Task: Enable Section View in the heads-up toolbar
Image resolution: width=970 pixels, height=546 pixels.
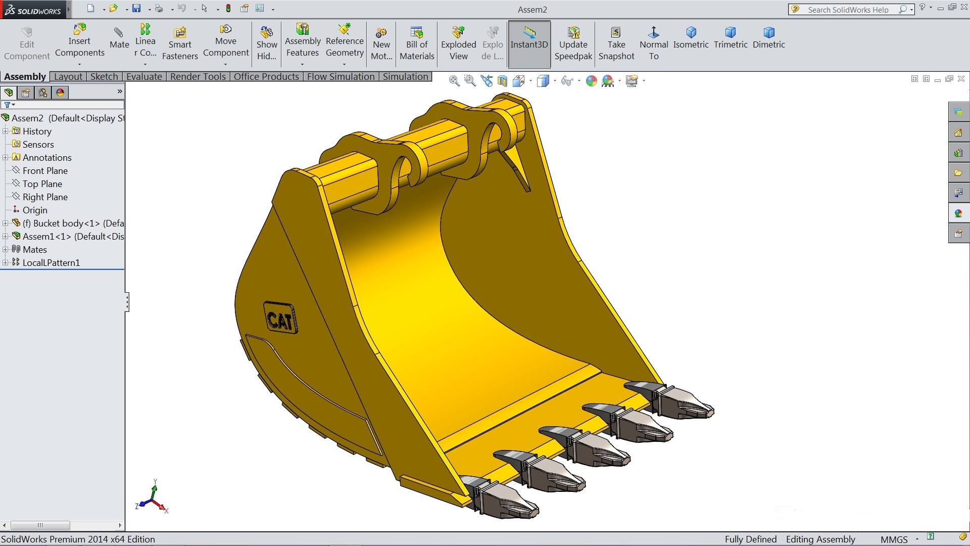Action: pyautogui.click(x=502, y=81)
